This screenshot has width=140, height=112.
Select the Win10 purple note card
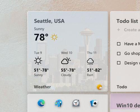click(125, 103)
